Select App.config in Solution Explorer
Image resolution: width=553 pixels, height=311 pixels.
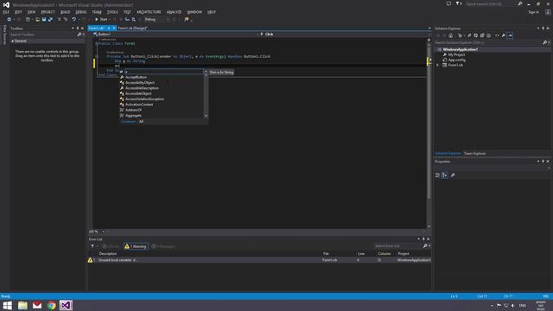click(x=457, y=60)
